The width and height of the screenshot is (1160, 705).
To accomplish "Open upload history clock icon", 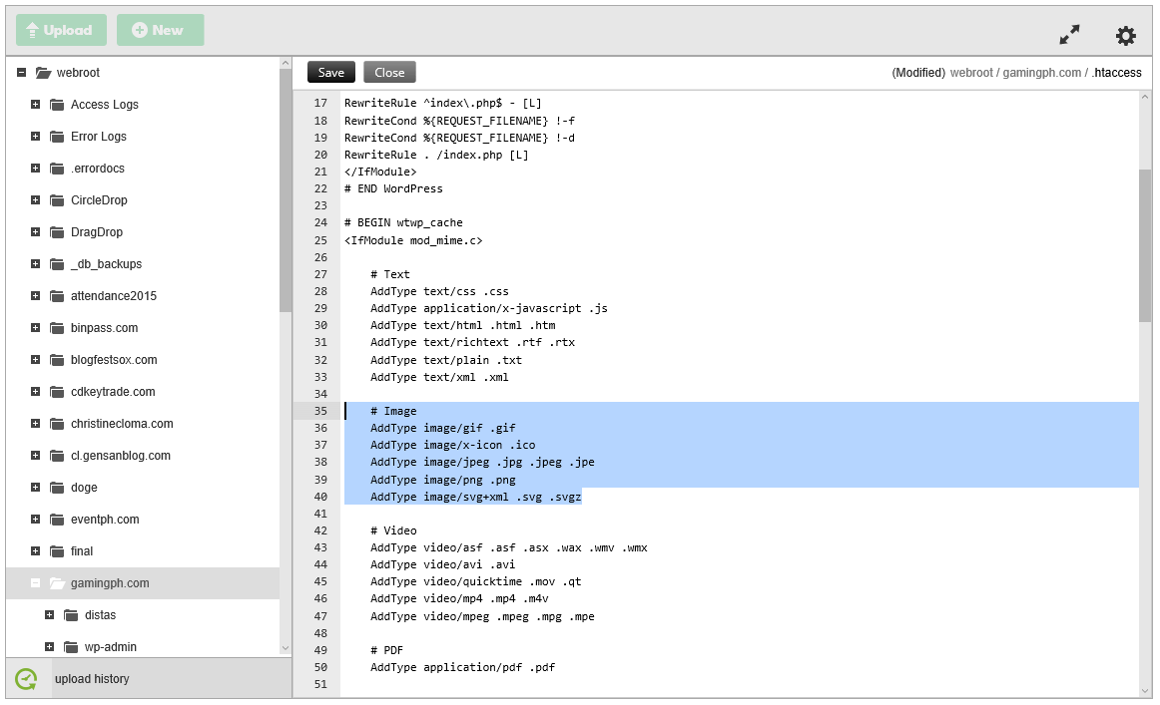I will 26,679.
